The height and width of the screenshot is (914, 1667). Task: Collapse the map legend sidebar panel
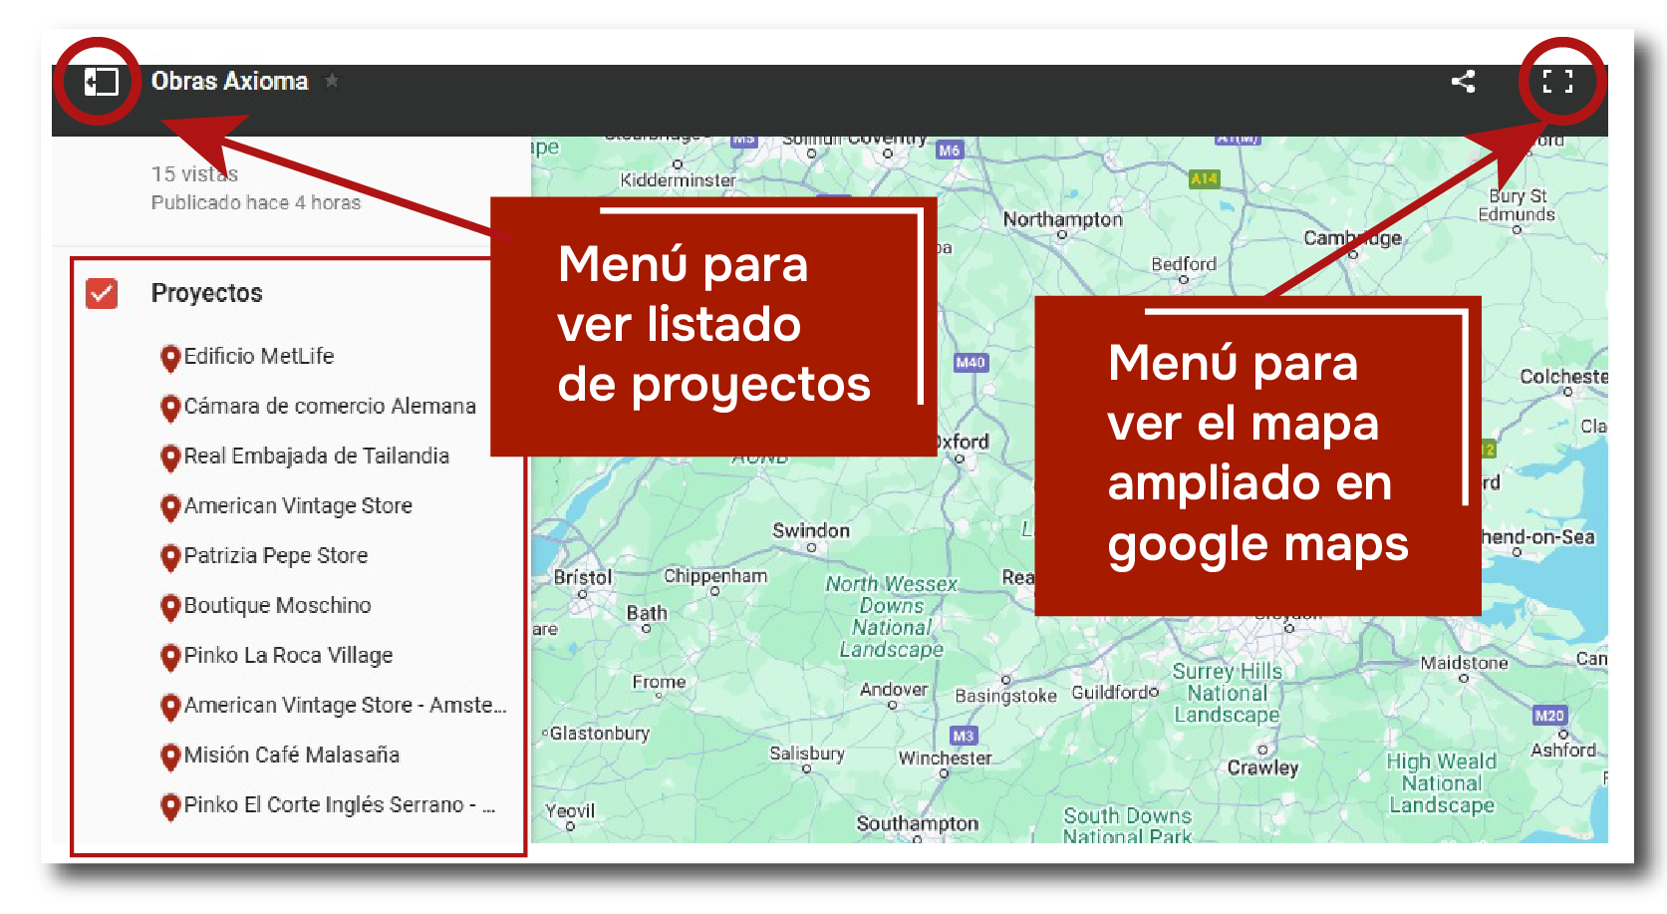coord(101,82)
